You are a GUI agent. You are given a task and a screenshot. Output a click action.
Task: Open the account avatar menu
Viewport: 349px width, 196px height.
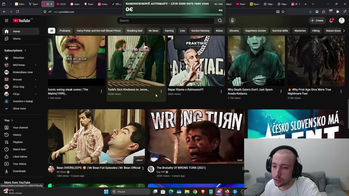click(x=342, y=20)
